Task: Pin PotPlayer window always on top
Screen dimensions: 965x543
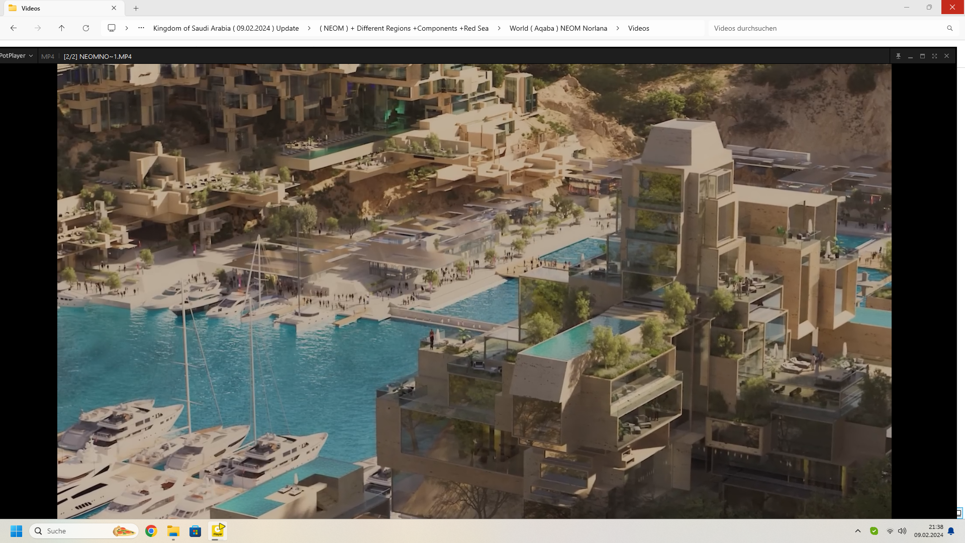Action: pos(898,56)
